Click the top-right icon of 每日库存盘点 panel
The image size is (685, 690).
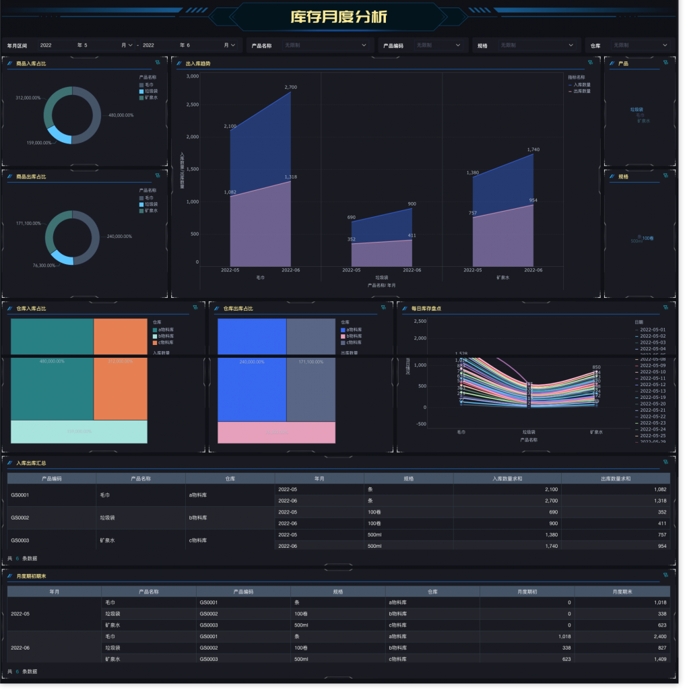click(x=665, y=308)
